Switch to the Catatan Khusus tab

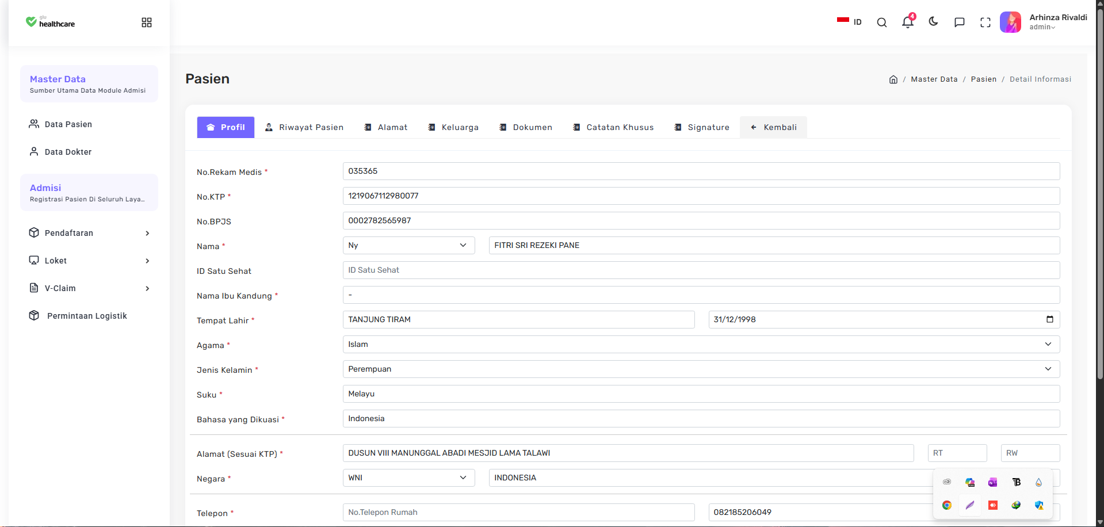(x=613, y=127)
